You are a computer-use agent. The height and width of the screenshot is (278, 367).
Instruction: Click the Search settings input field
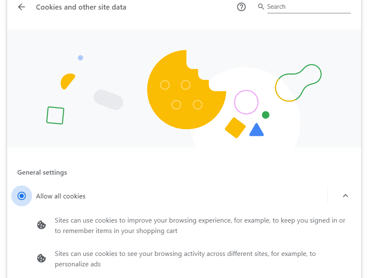point(308,7)
